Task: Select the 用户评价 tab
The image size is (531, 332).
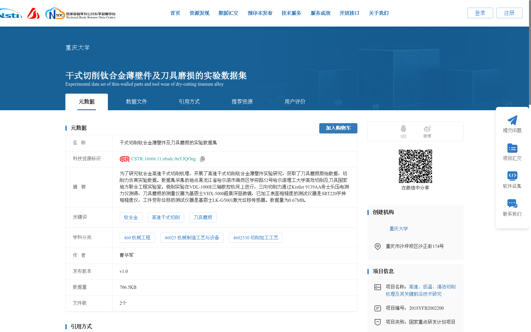Action: click(x=294, y=102)
